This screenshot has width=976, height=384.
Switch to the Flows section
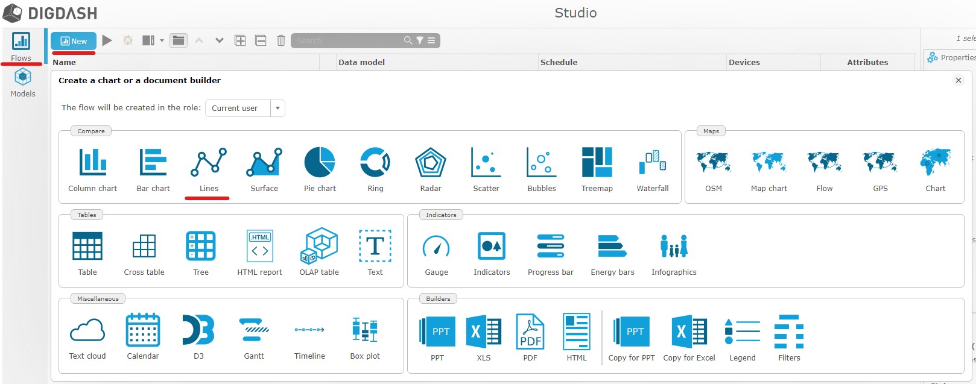[x=21, y=46]
